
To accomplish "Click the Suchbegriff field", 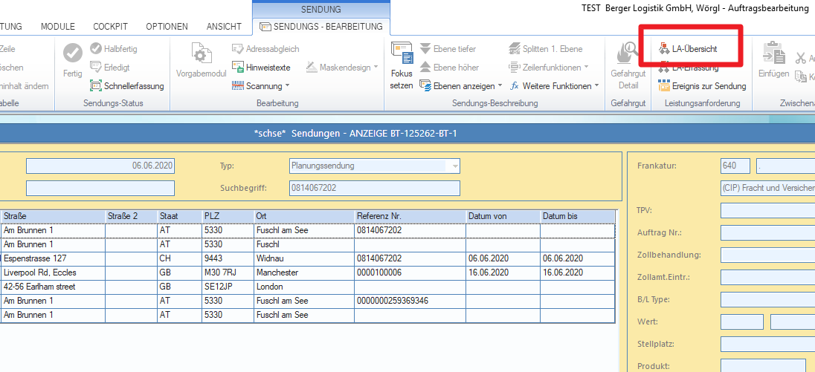I will pyautogui.click(x=374, y=188).
